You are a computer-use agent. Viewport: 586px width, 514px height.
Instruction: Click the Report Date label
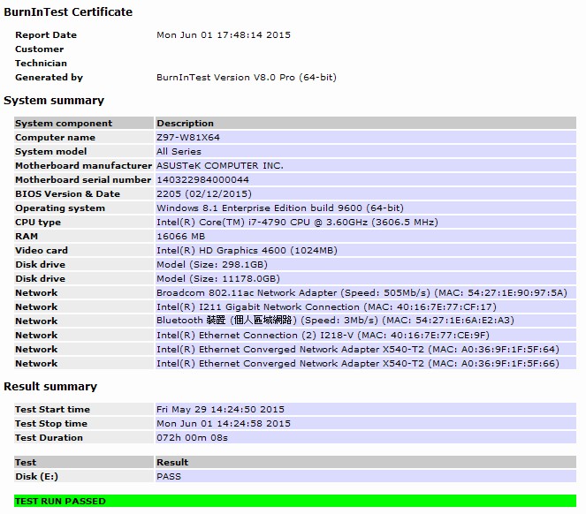click(x=46, y=35)
